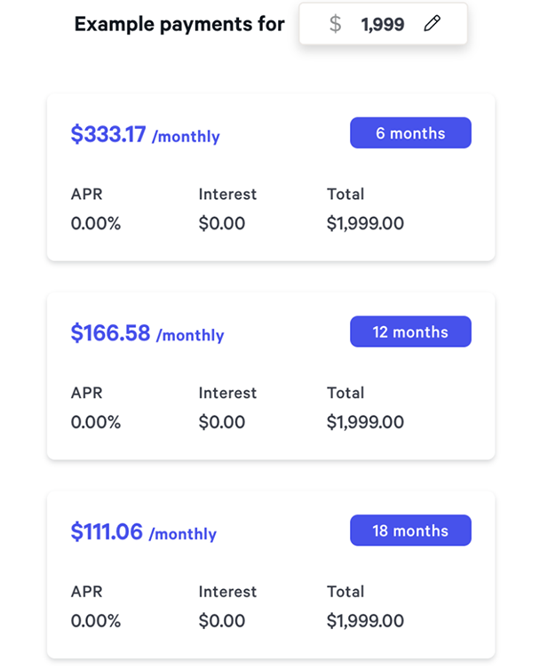Choose the 12 months plan button
Viewport: 540px width, 670px height.
410,332
